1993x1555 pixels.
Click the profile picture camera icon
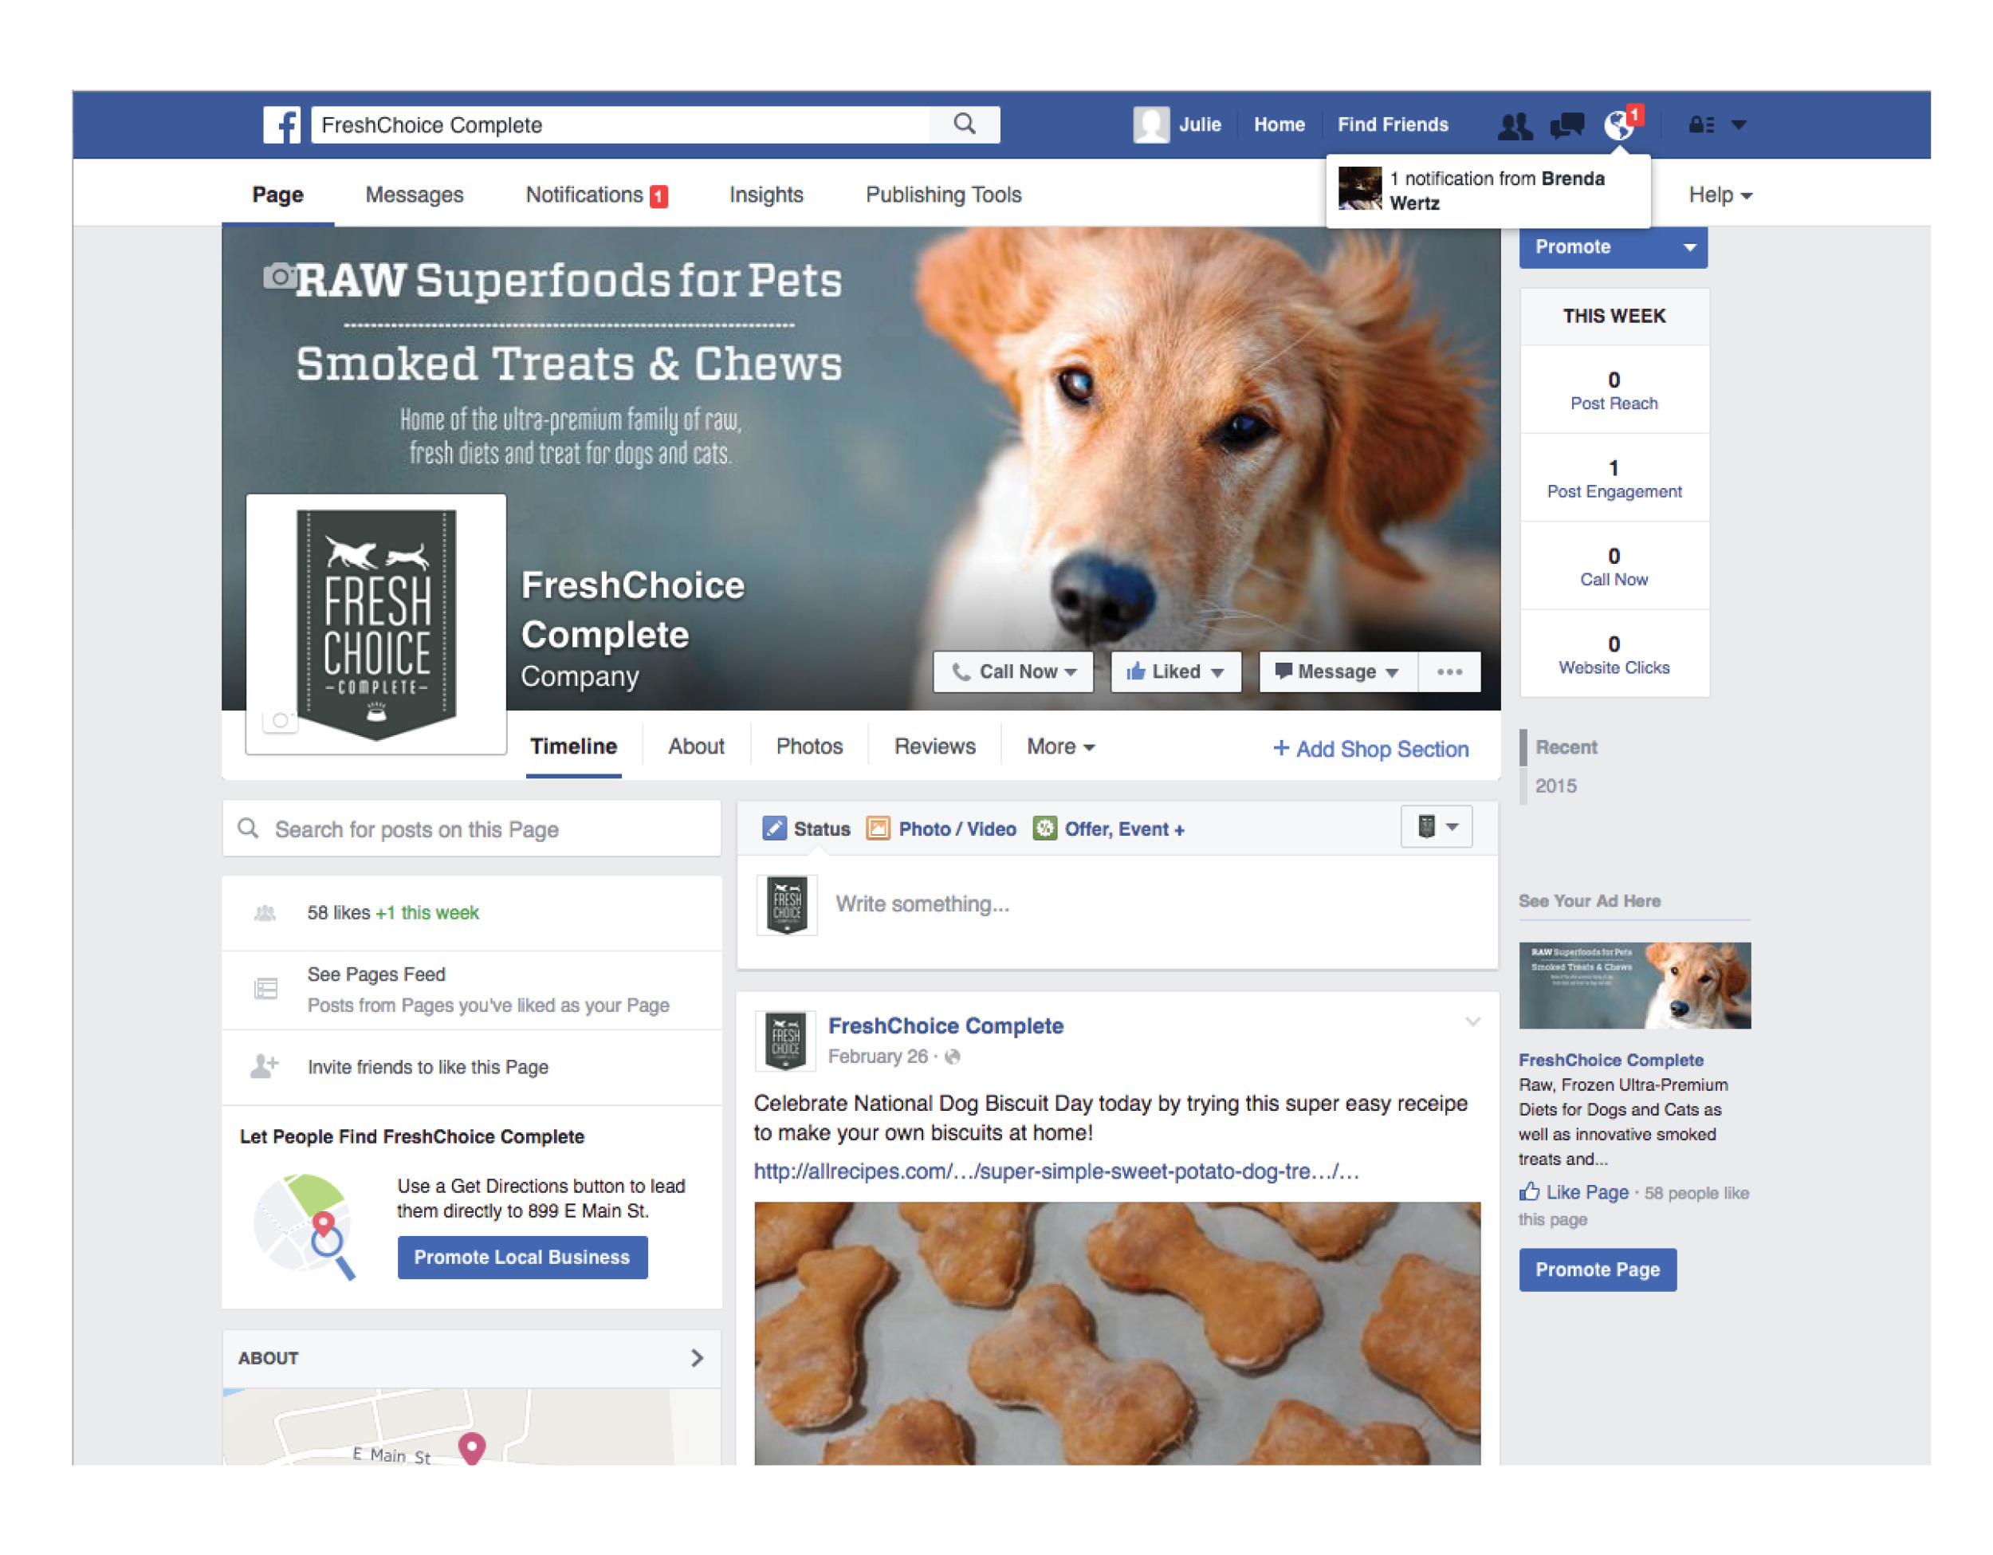click(x=280, y=721)
